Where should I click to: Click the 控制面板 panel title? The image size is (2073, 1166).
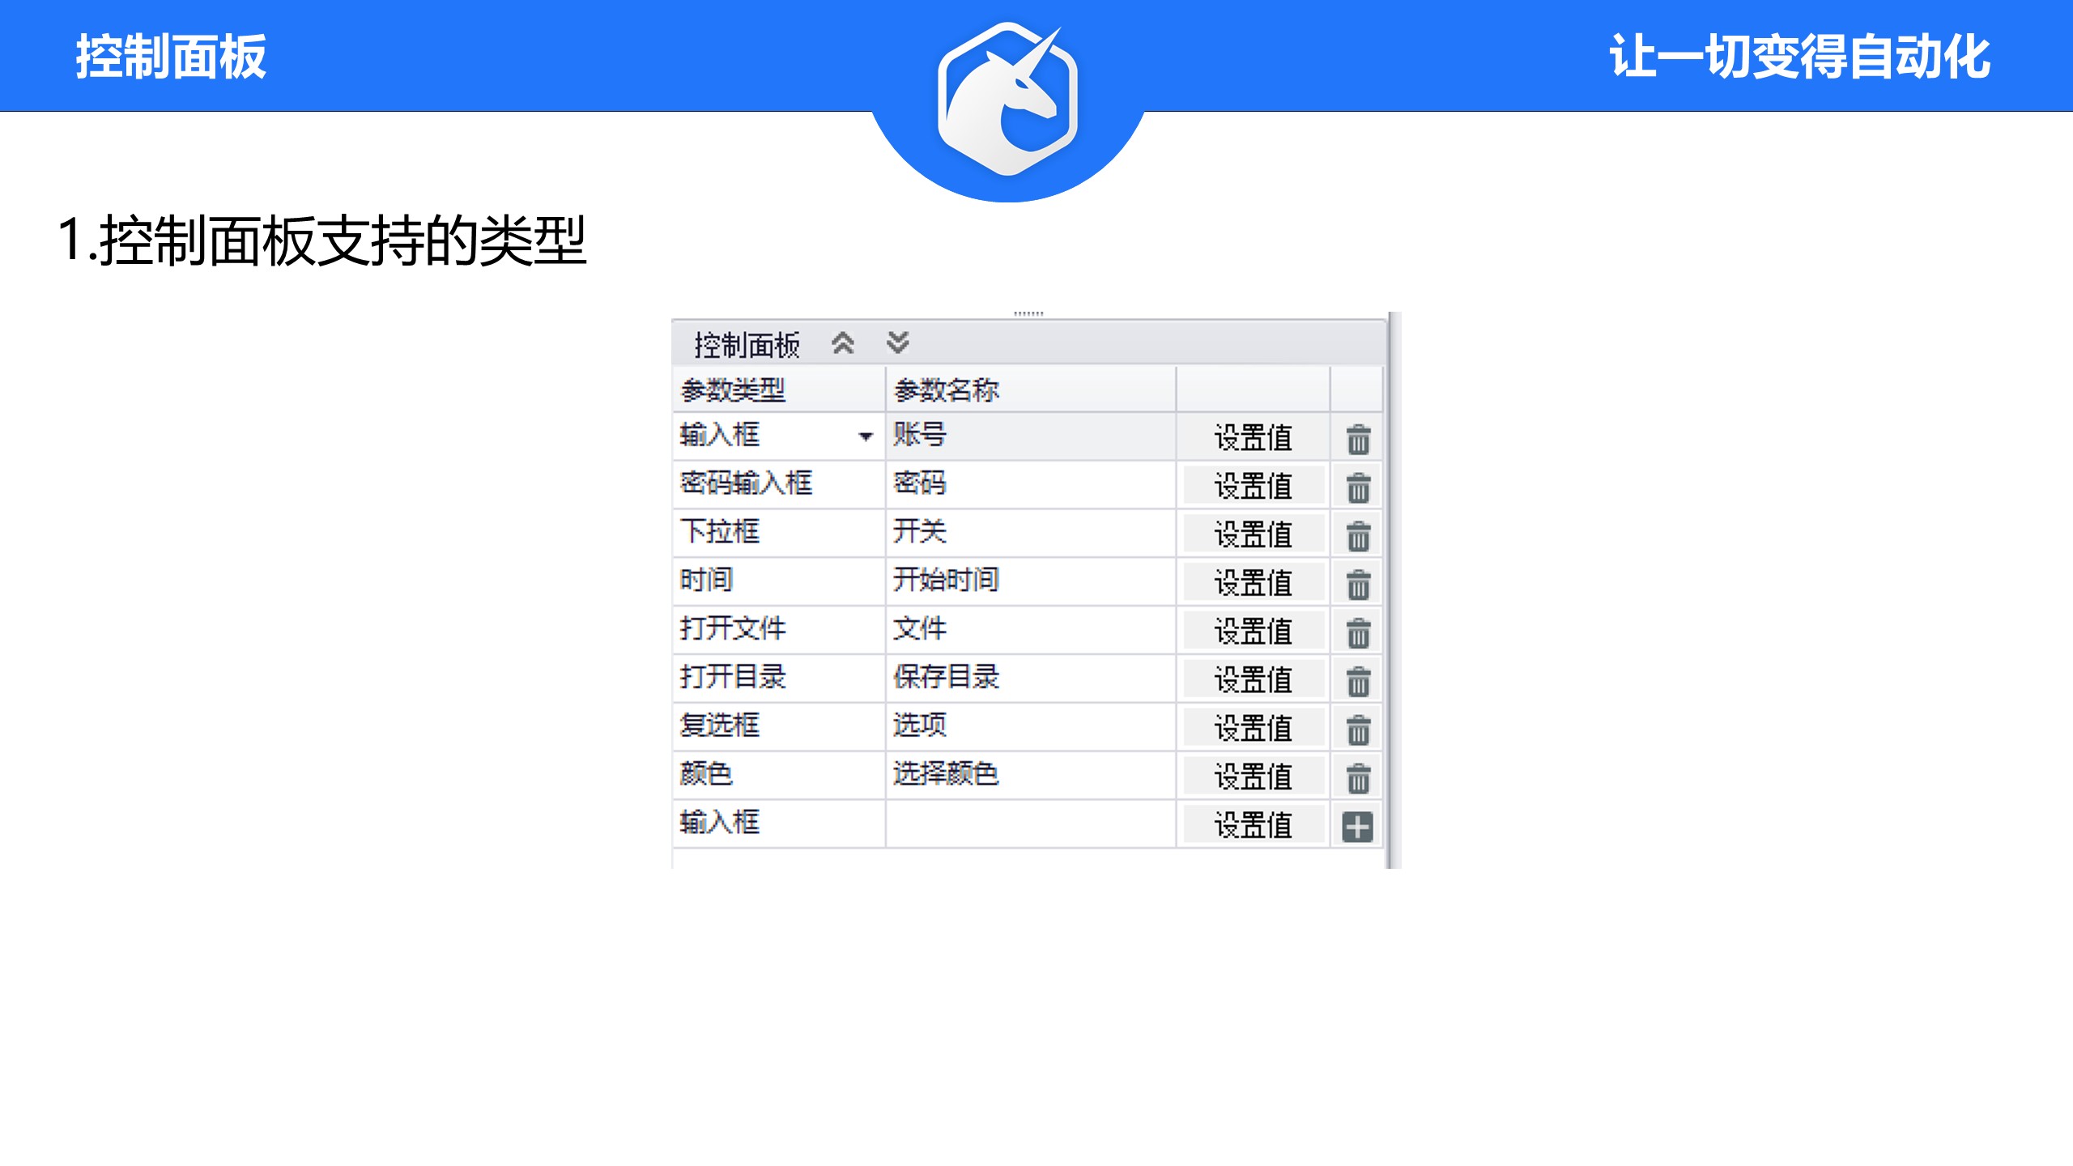click(747, 345)
